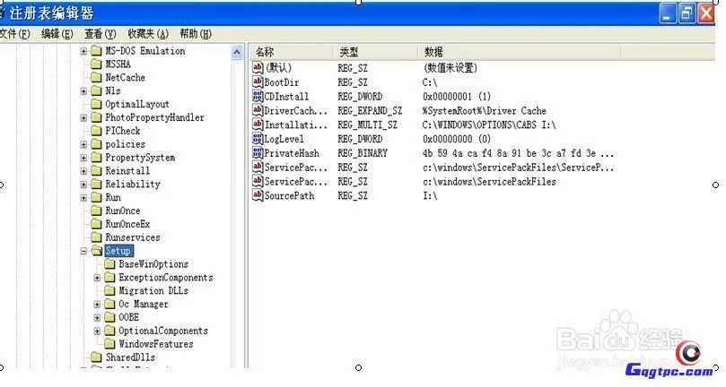Collapse the Setup tree node
726x387 pixels.
click(83, 252)
